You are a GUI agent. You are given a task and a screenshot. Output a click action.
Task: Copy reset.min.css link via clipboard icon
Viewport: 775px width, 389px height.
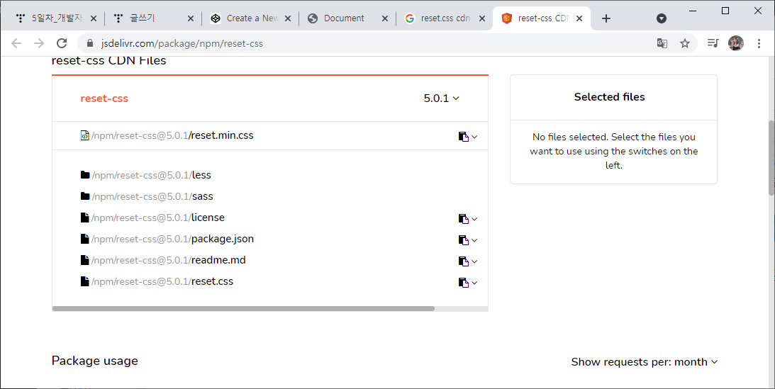tap(463, 137)
